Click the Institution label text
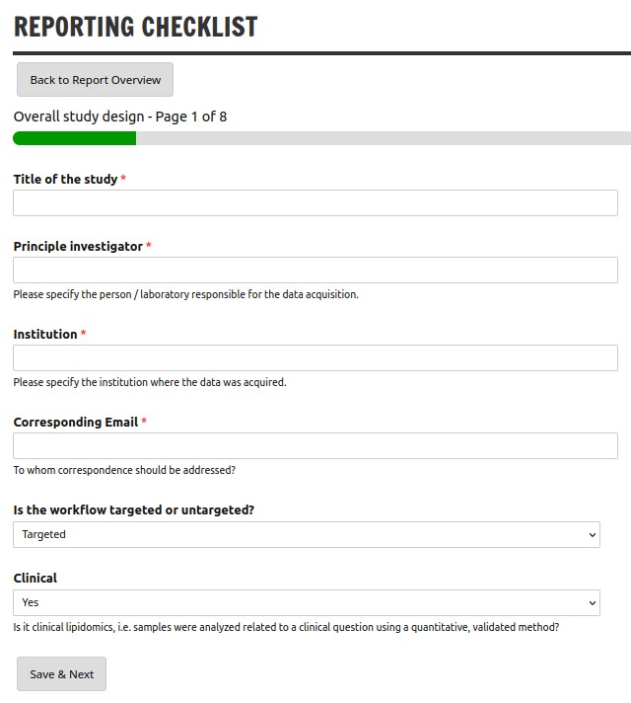 click(x=45, y=334)
